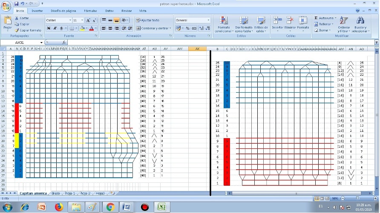The width and height of the screenshot is (380, 213).
Task: Align cell text to the left
Action: [x=104, y=28]
